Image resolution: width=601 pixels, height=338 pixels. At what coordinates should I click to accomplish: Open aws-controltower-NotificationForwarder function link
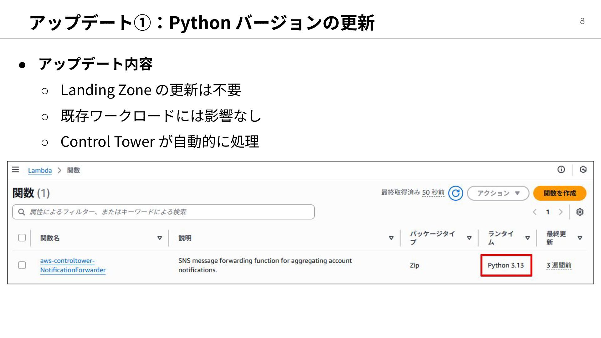(x=73, y=265)
